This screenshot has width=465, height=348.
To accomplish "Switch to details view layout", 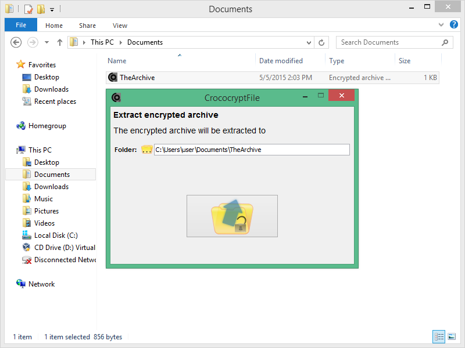I will (x=439, y=337).
